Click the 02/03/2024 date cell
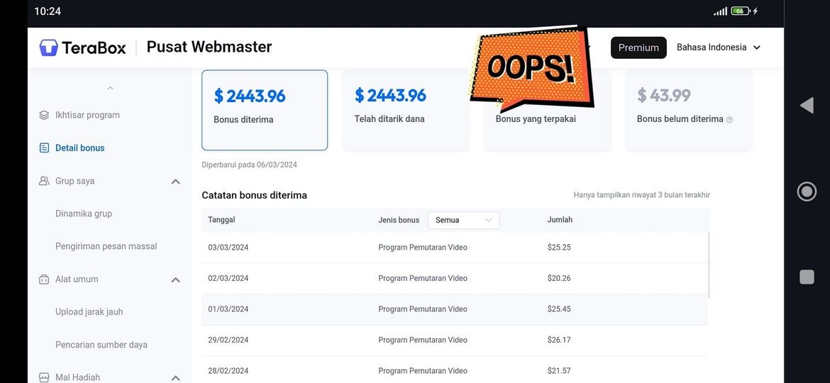Viewport: 830px width, 383px height. pos(228,278)
